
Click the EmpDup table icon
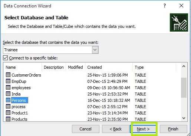tap(8, 81)
